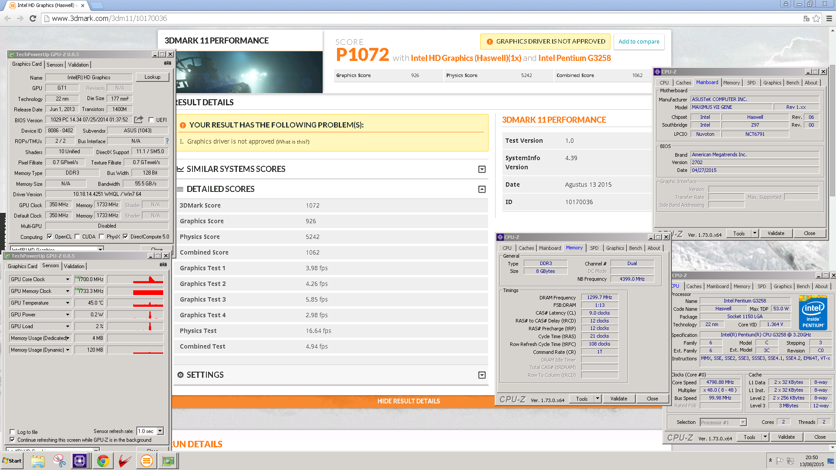The height and width of the screenshot is (470, 836).
Task: Go back in Chrome history
Action: click(7, 18)
